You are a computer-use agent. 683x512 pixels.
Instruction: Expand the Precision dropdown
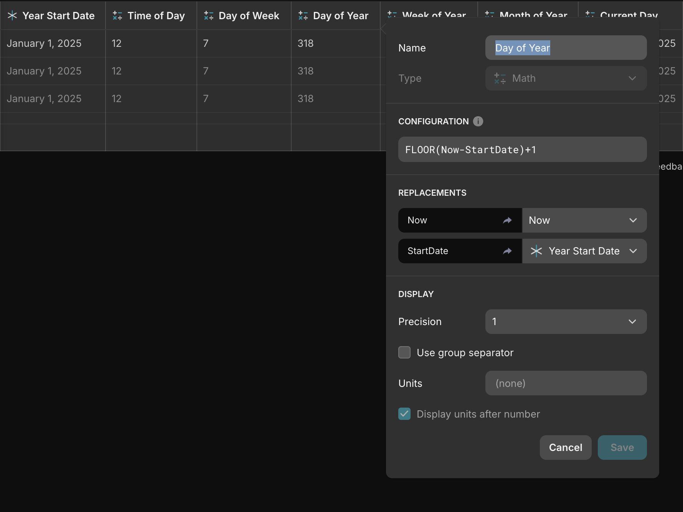(566, 322)
